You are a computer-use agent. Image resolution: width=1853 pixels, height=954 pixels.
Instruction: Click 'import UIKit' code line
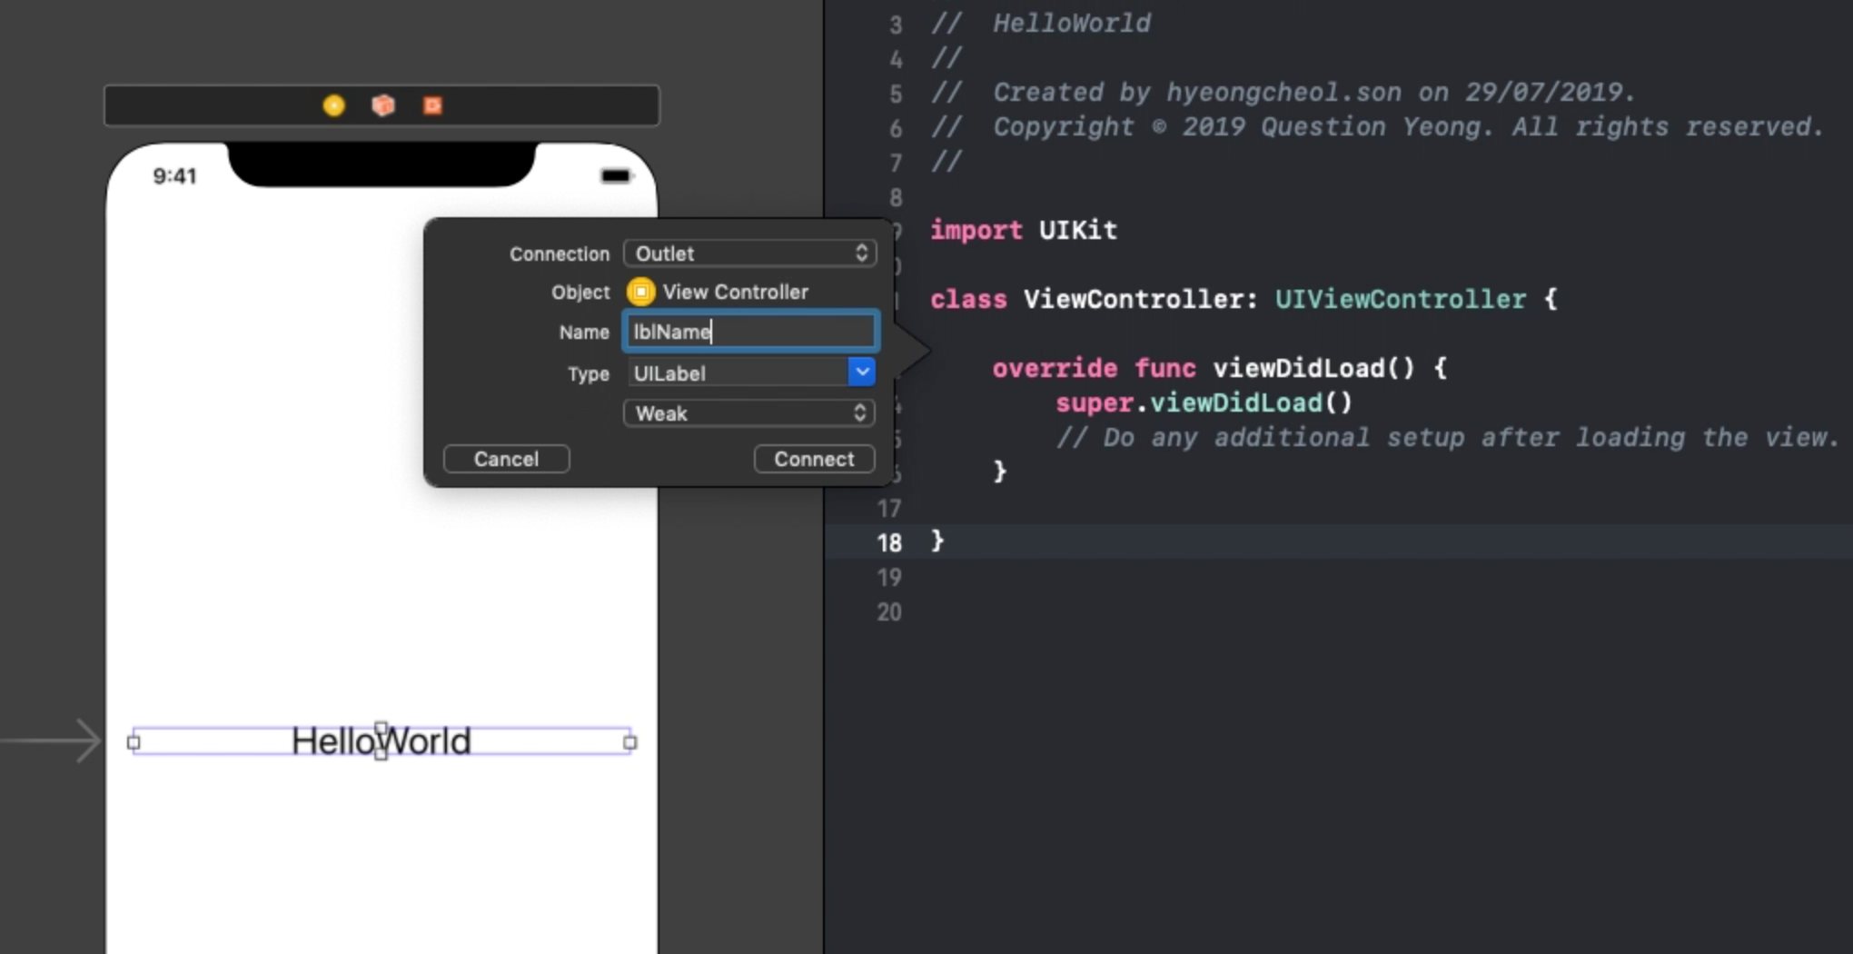[x=1024, y=230]
